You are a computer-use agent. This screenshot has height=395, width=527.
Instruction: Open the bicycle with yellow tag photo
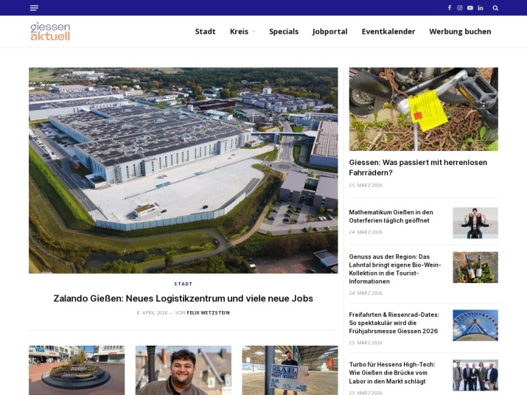pyautogui.click(x=424, y=109)
